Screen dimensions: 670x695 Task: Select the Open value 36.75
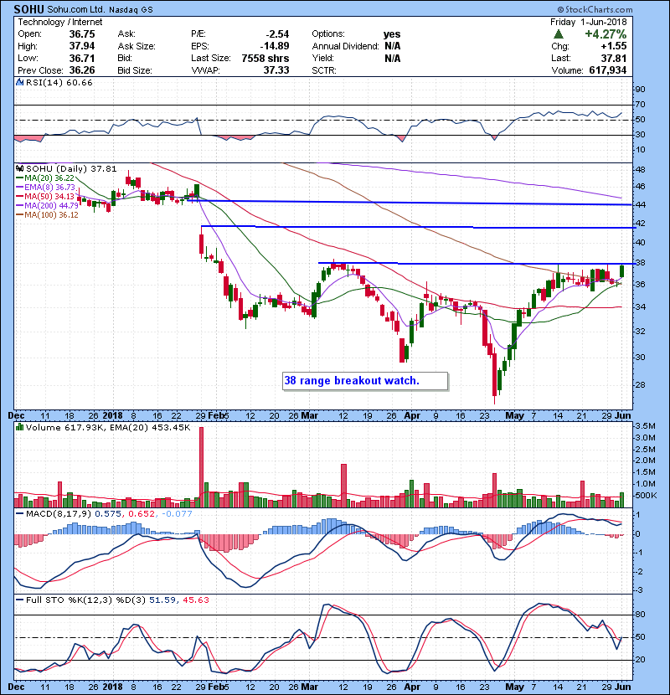coord(82,34)
